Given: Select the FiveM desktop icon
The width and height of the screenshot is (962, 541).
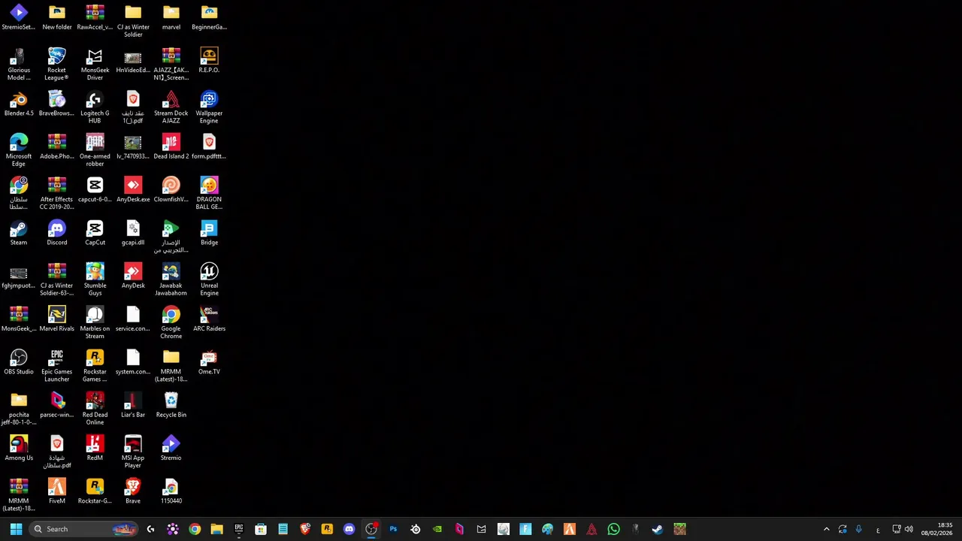Looking at the screenshot, I should pos(56,491).
